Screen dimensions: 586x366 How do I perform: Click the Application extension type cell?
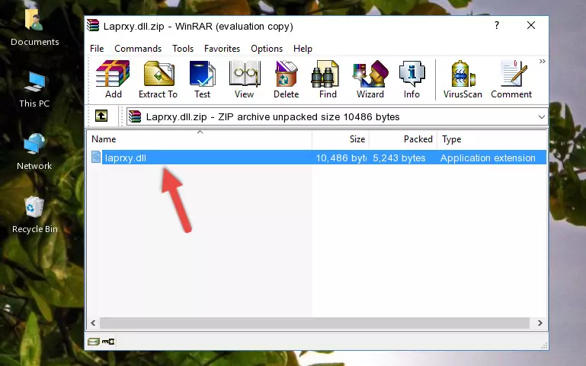coord(488,158)
